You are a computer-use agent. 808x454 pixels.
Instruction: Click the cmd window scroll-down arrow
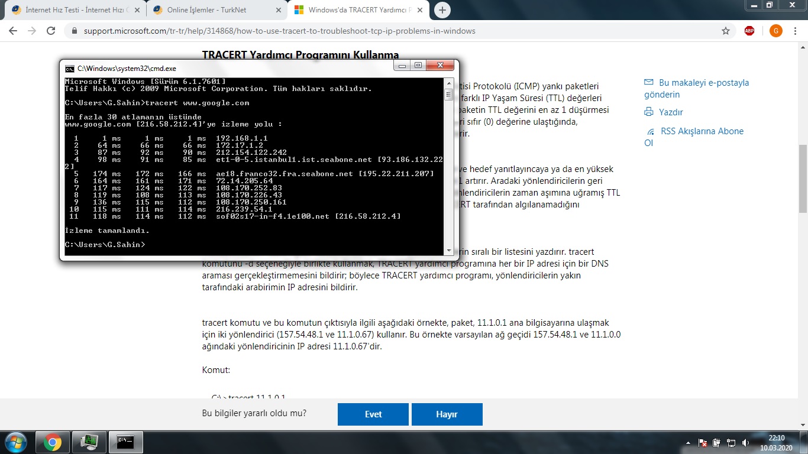(448, 251)
